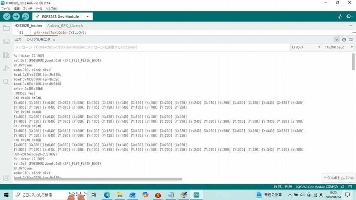Open the Sketchbook folder sidebar icon
Image resolution: width=356 pixels, height=200 pixels.
coord(6,28)
